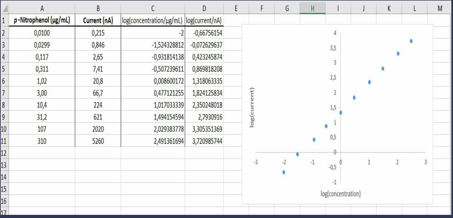The height and width of the screenshot is (218, 453).
Task: Select the log(current/nA) header cell
Action: point(204,21)
